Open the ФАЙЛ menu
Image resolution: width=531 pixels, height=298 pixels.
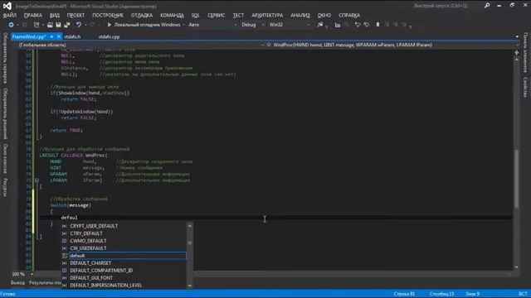pos(9,15)
